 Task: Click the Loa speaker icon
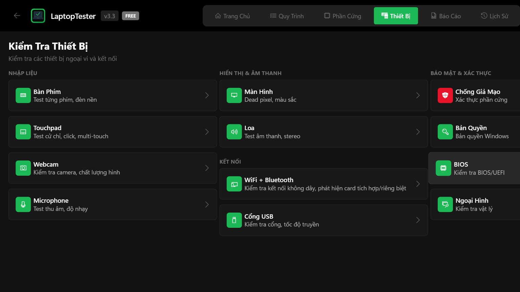[234, 132]
